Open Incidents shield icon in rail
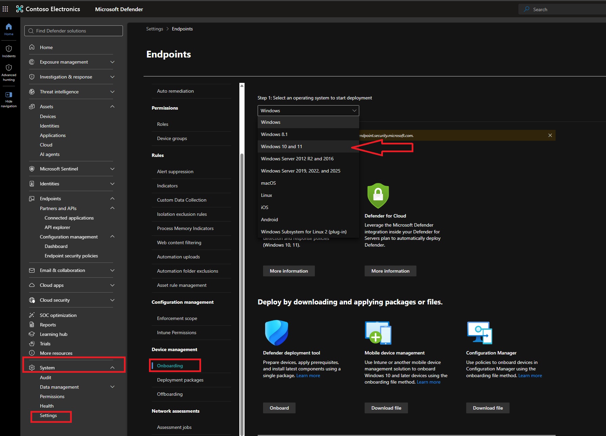Viewport: 606px width, 436px height. 9,49
